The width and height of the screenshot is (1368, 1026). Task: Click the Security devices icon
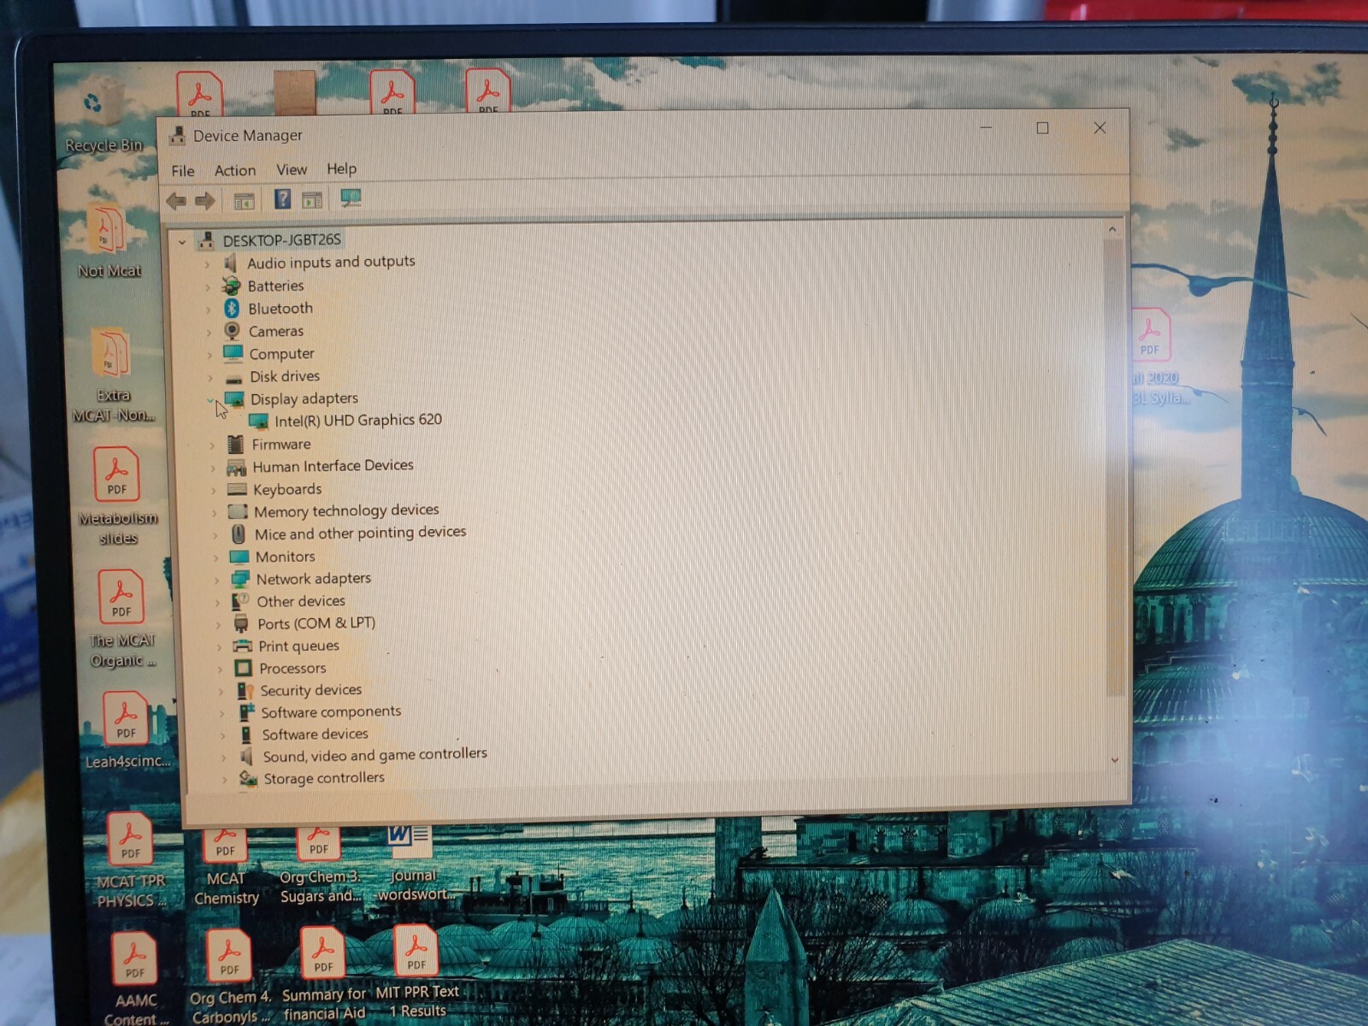pyautogui.click(x=245, y=690)
